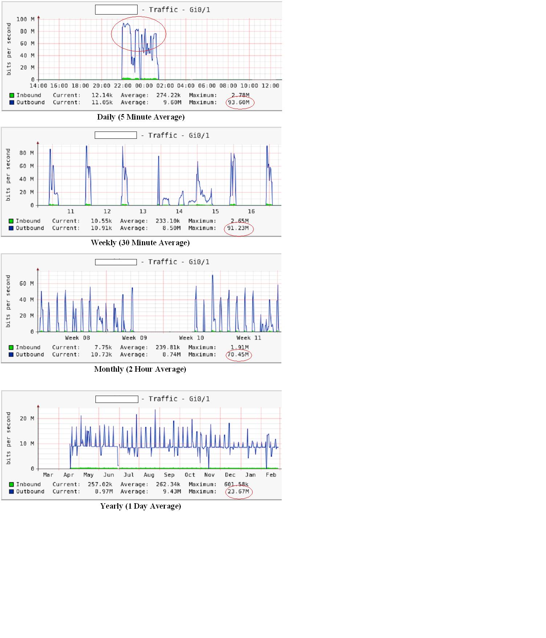Open the Yearly traffic graph image
The height and width of the screenshot is (638, 546).
[x=142, y=445]
